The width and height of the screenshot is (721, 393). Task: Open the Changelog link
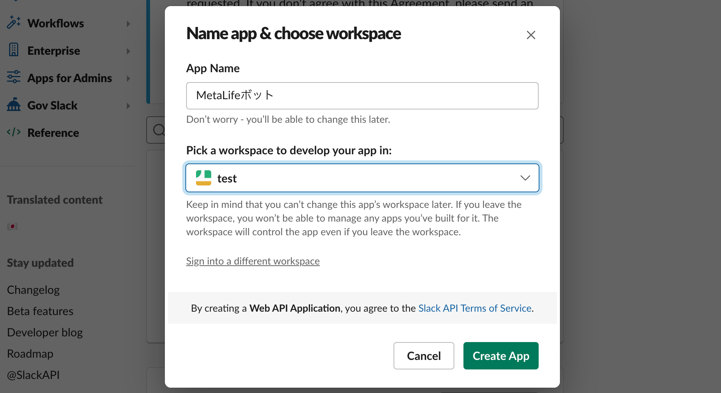33,290
